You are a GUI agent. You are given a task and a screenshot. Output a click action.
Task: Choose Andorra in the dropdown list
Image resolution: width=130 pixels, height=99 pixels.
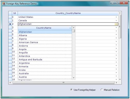45,46
